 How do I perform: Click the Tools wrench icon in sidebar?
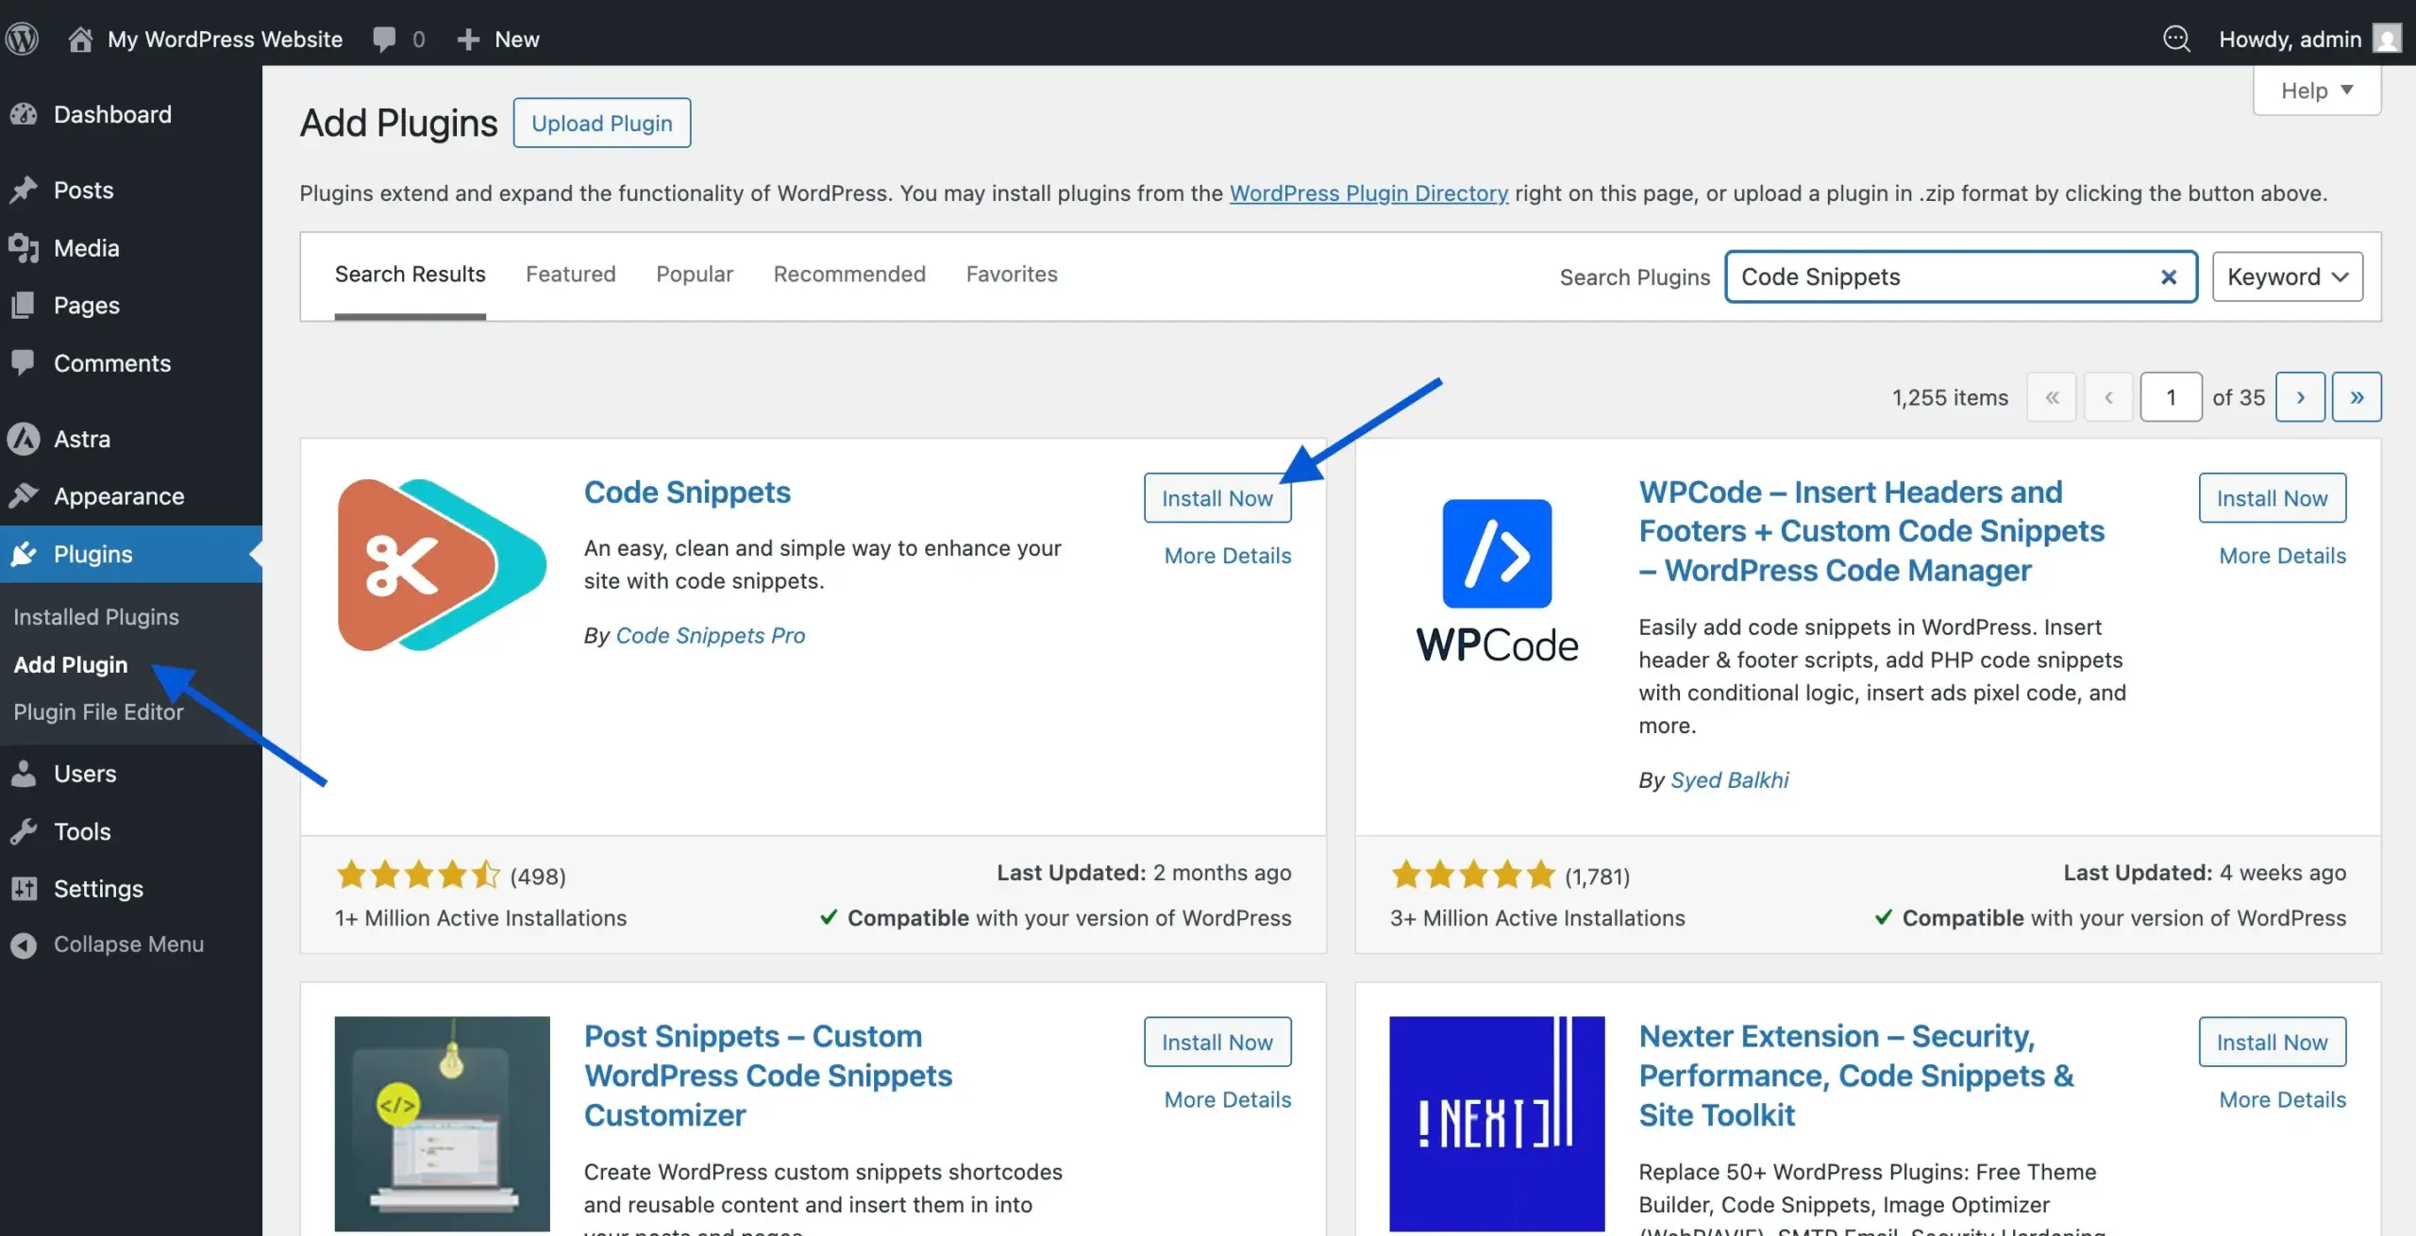[x=24, y=831]
